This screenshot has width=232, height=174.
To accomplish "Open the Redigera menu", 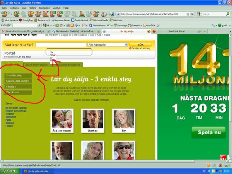I will click(14, 8).
